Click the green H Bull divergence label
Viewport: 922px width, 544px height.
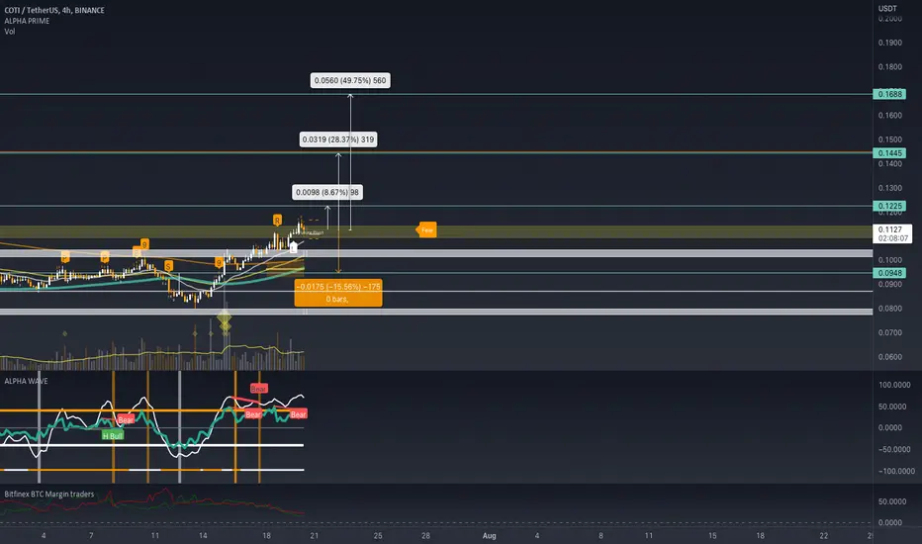click(x=113, y=436)
